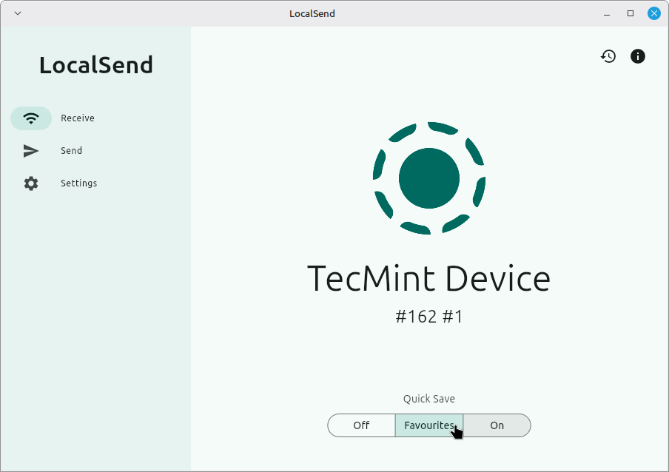Switch to the Send section
Image resolution: width=669 pixels, height=472 pixels.
coord(71,150)
